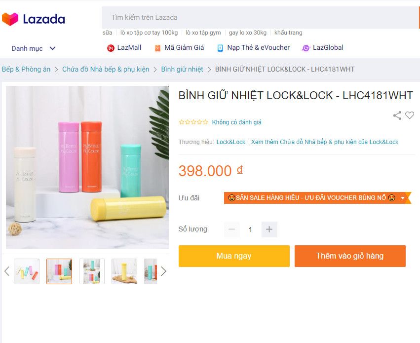Click the LazMall red icon
Screen dimensions: 420x343
tap(111, 48)
